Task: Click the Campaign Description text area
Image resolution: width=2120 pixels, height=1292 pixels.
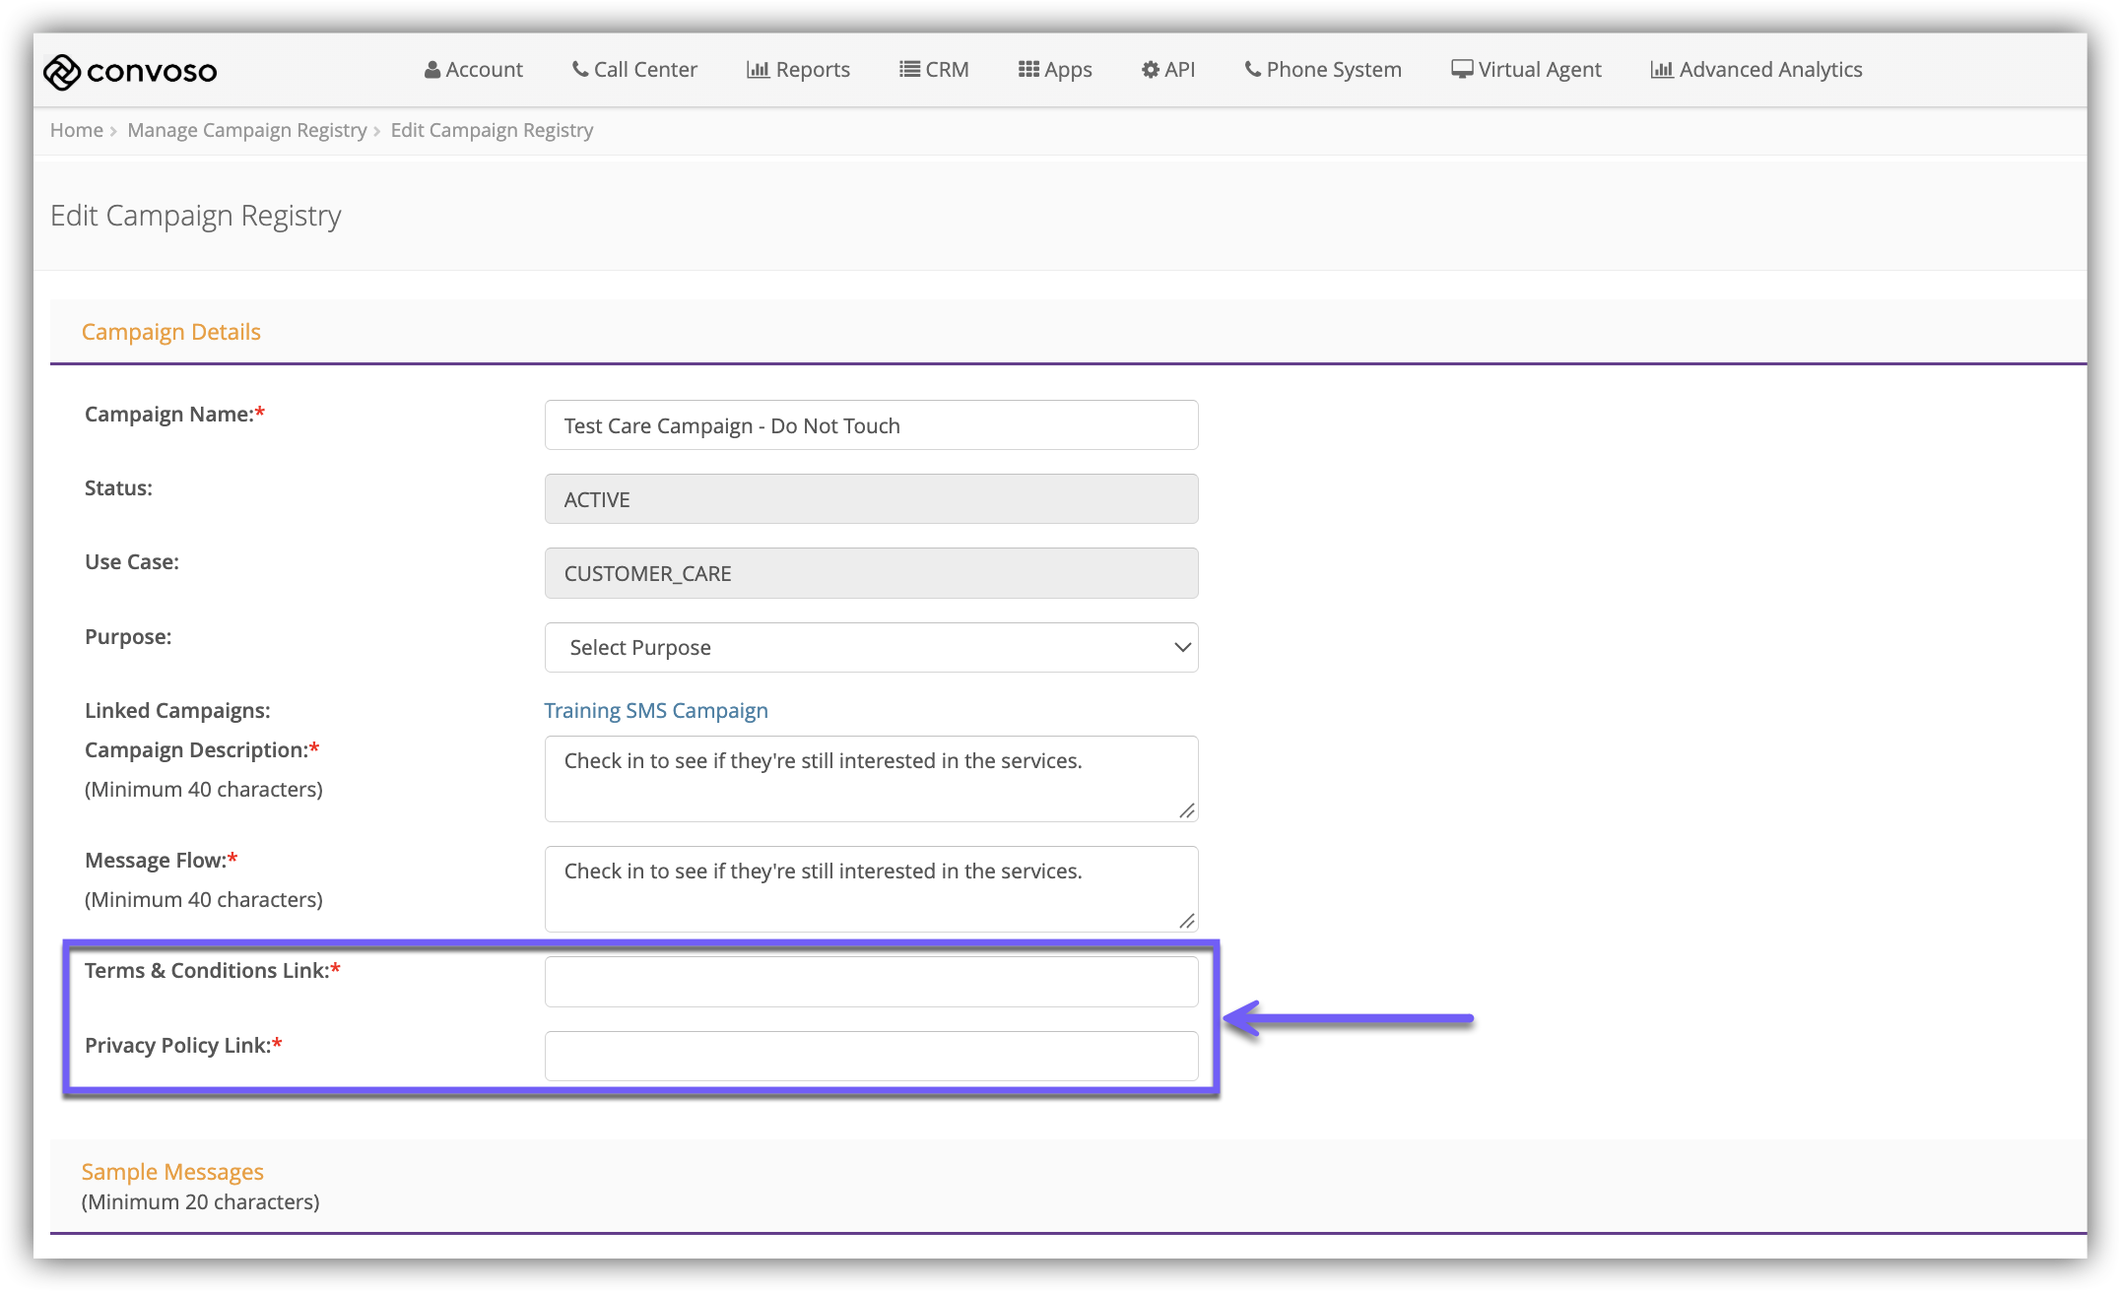Action: click(871, 778)
